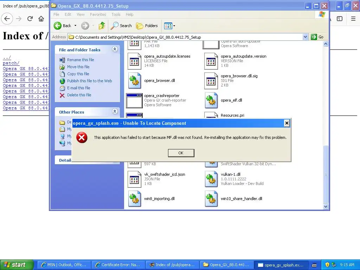Select win8_importing.dll file icon
Screen dimensions: 360x270
pyautogui.click(x=134, y=199)
